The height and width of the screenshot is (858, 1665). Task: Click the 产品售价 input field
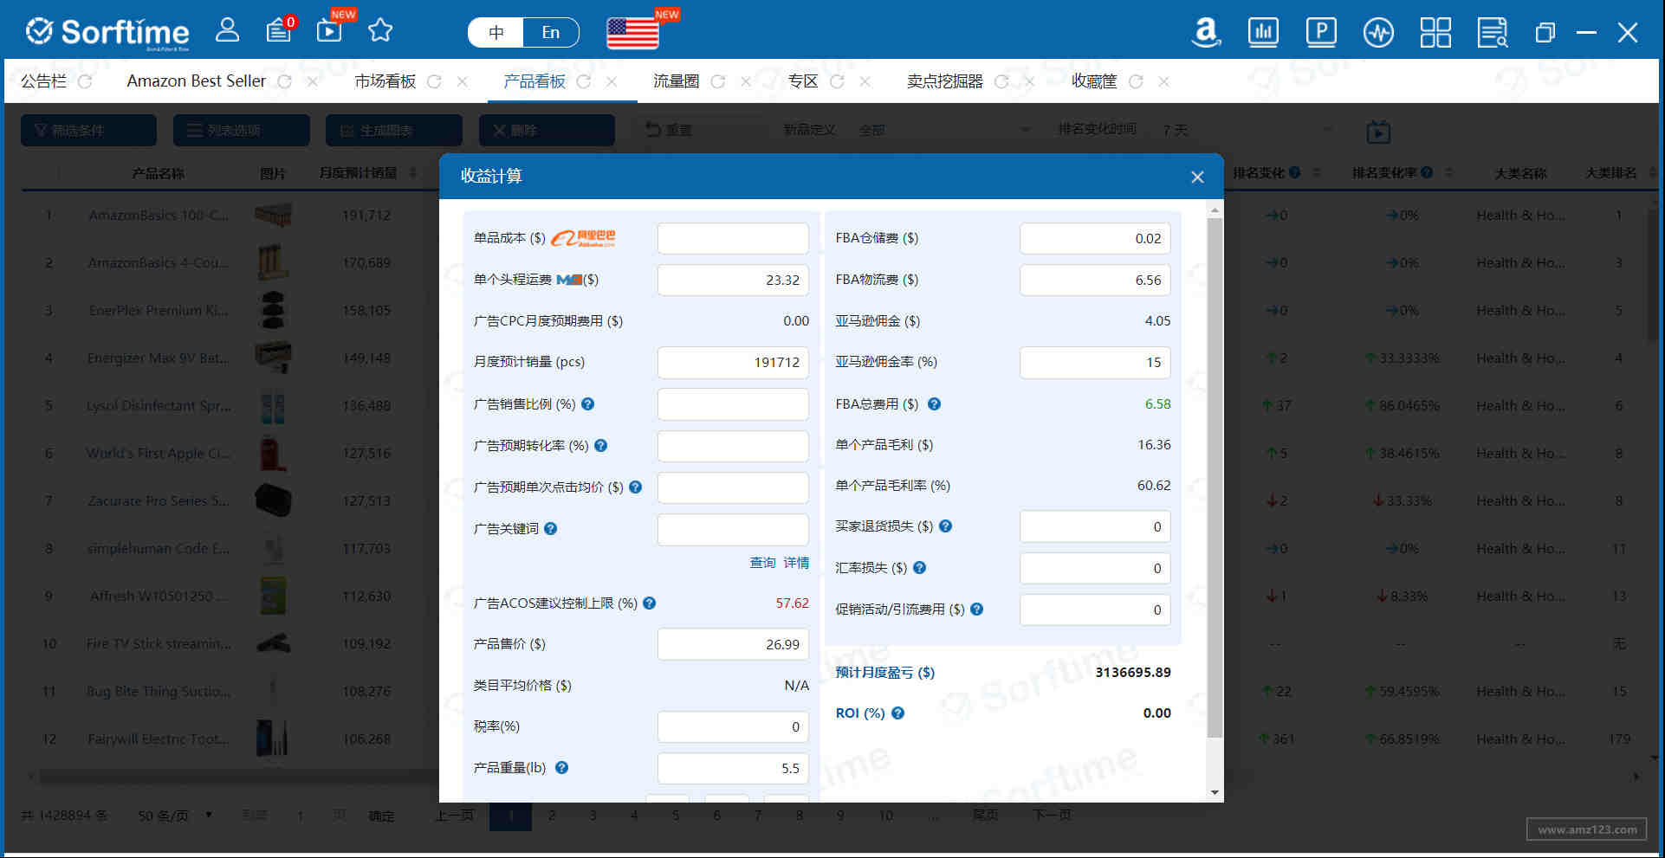tap(733, 644)
